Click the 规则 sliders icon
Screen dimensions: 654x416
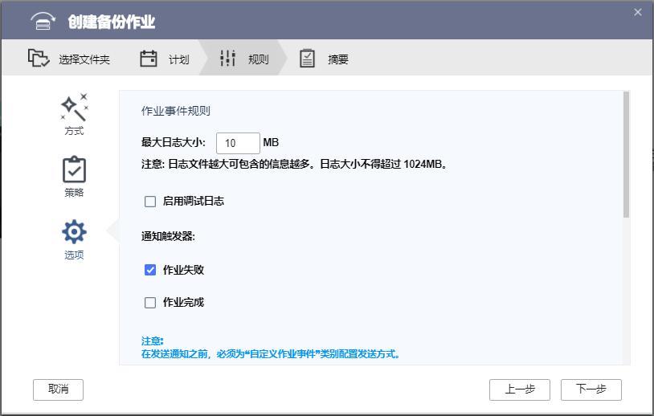click(227, 59)
